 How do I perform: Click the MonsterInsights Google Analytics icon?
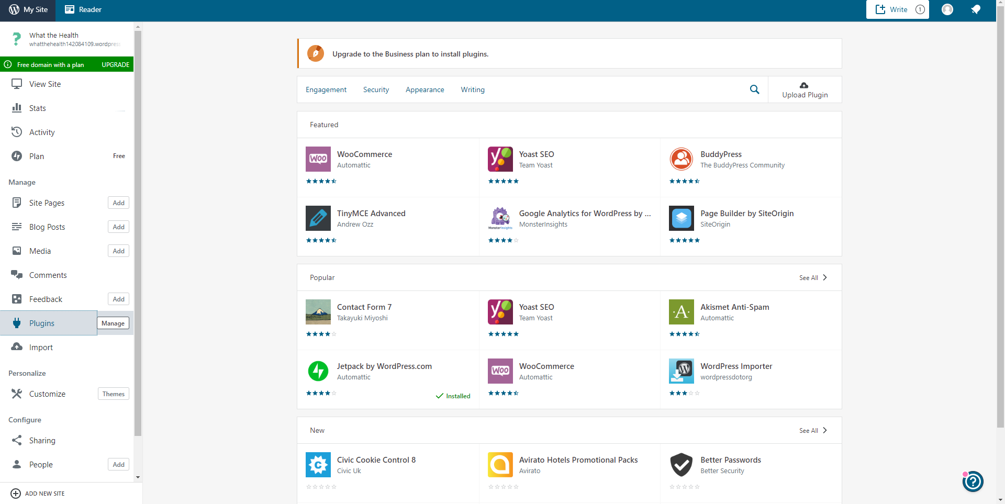tap(500, 218)
